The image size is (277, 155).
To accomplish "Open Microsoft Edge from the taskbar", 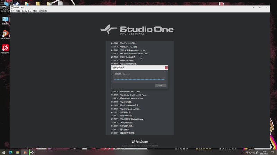I will [x=11, y=152].
